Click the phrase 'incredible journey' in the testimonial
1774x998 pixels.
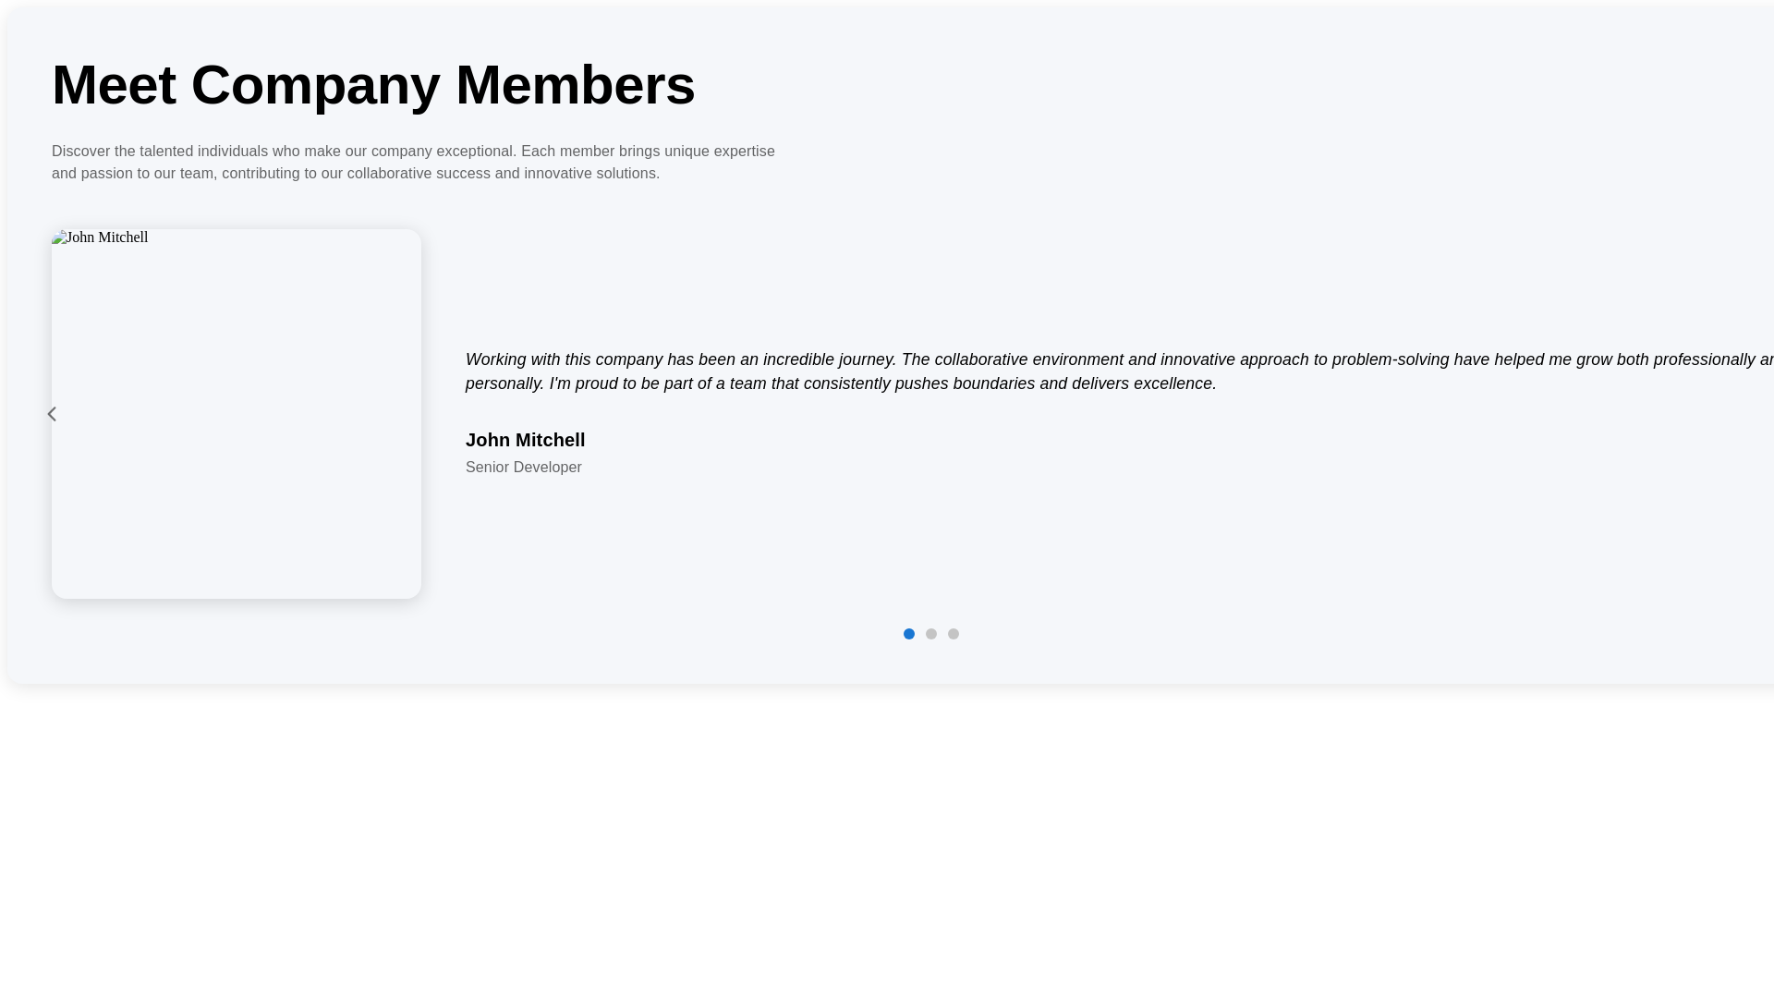(x=828, y=359)
